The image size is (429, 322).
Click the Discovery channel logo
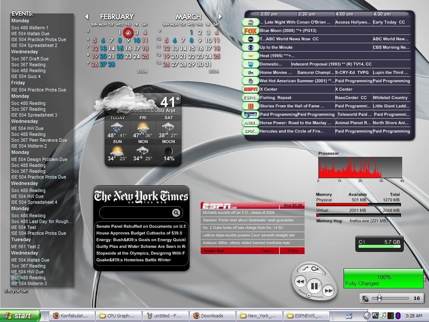pos(251,114)
